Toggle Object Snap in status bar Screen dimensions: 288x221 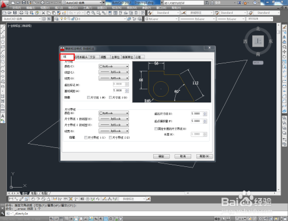[x=76, y=219]
